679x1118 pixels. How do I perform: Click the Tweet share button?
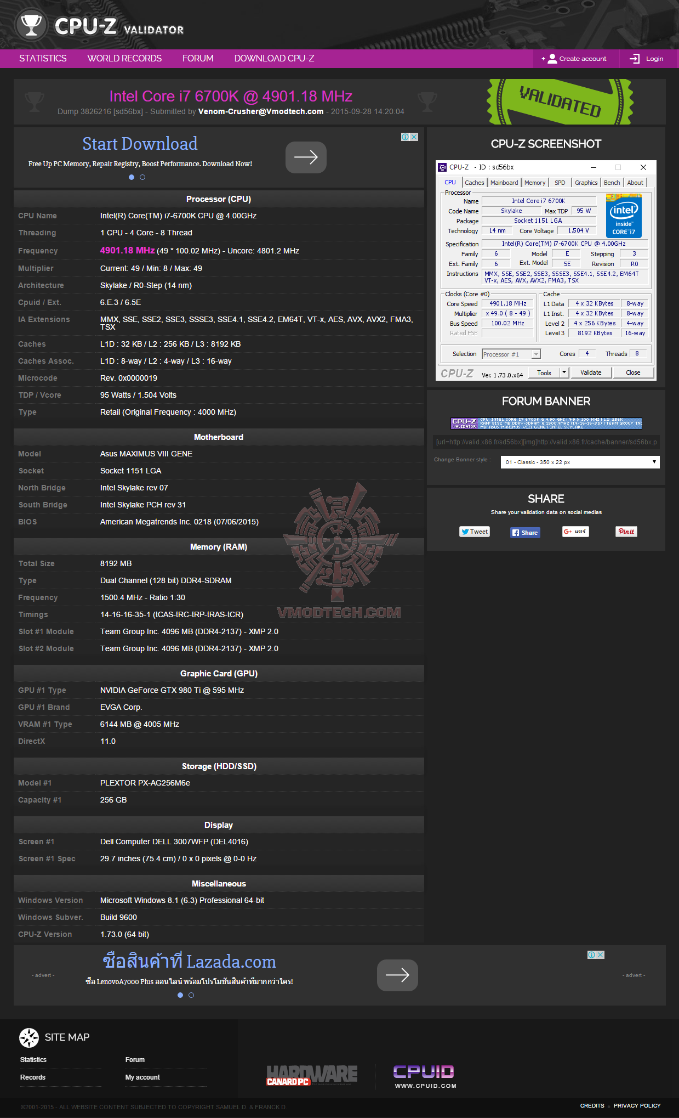point(475,532)
